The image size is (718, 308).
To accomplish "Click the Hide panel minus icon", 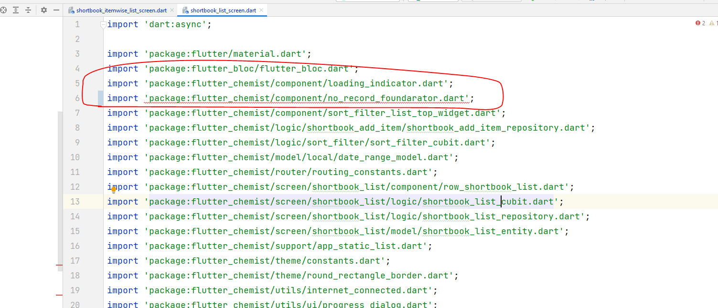I will pyautogui.click(x=56, y=10).
